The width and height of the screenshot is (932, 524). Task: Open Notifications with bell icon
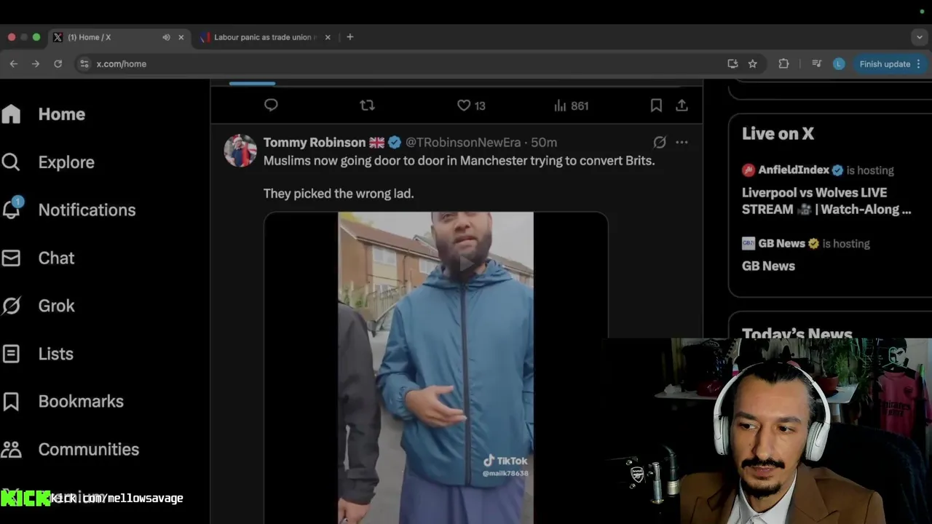pyautogui.click(x=68, y=210)
